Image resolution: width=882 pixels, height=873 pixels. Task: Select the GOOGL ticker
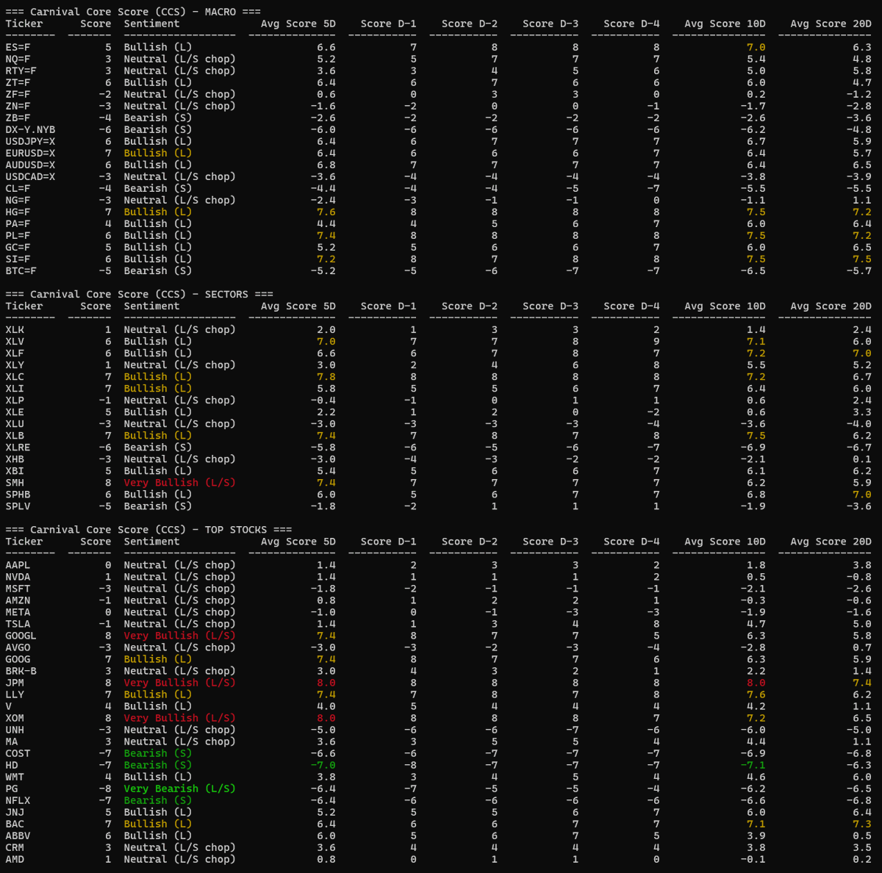coord(21,635)
